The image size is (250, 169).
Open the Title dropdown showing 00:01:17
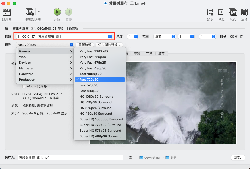click(64, 37)
